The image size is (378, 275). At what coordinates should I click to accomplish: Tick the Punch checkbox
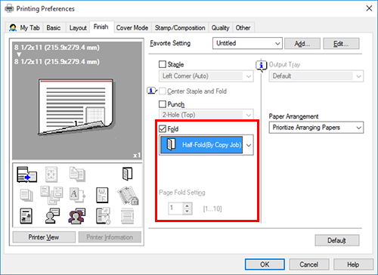tap(163, 104)
